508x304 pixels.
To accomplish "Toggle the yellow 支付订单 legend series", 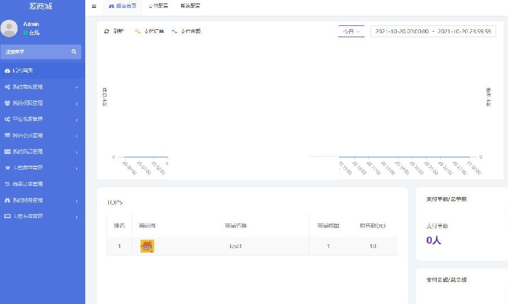I will (x=149, y=31).
